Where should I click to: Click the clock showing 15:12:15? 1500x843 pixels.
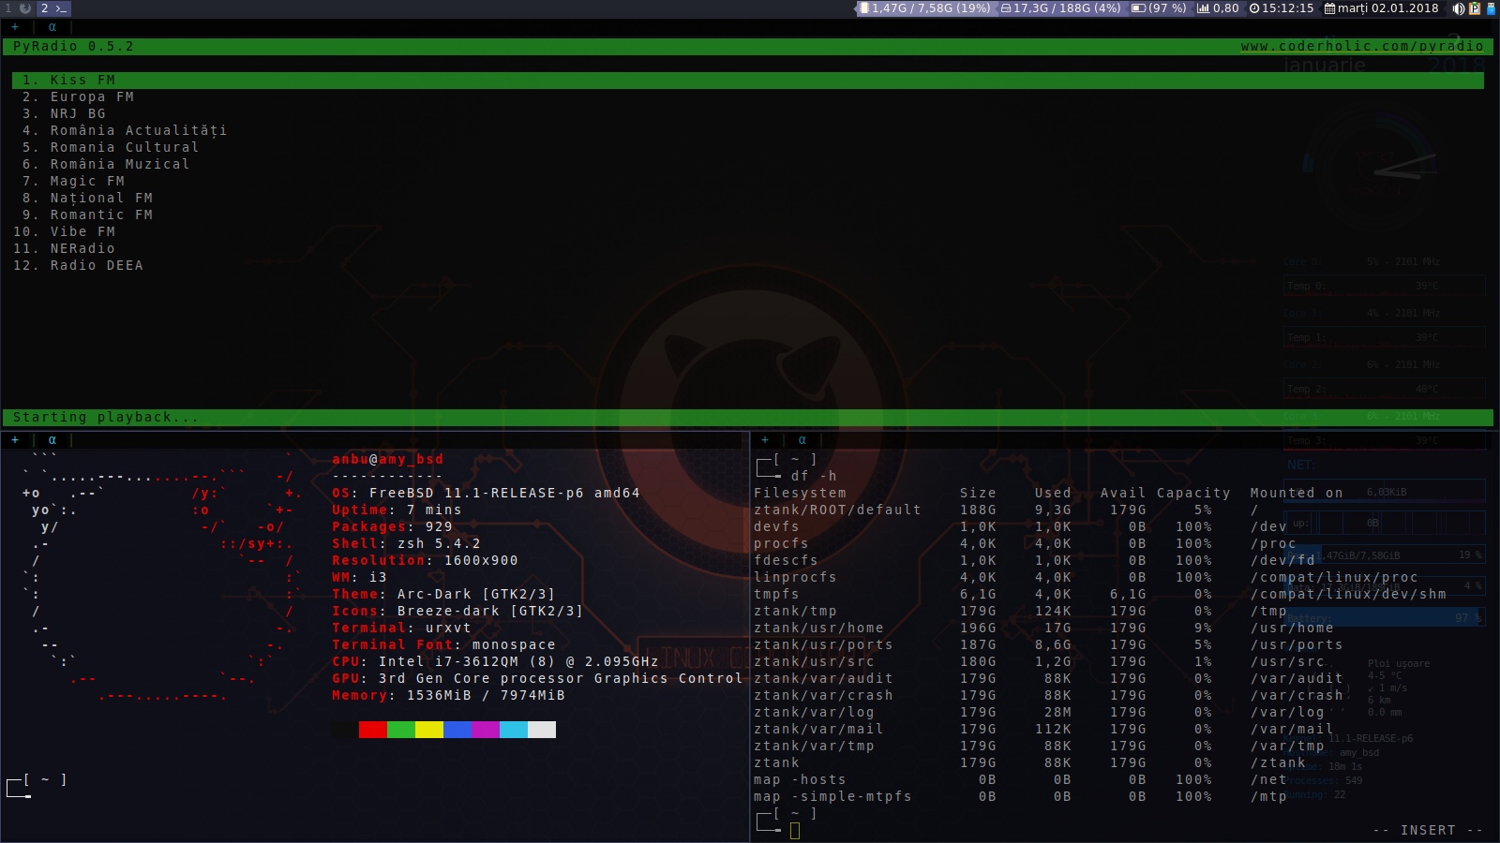coord(1282,8)
